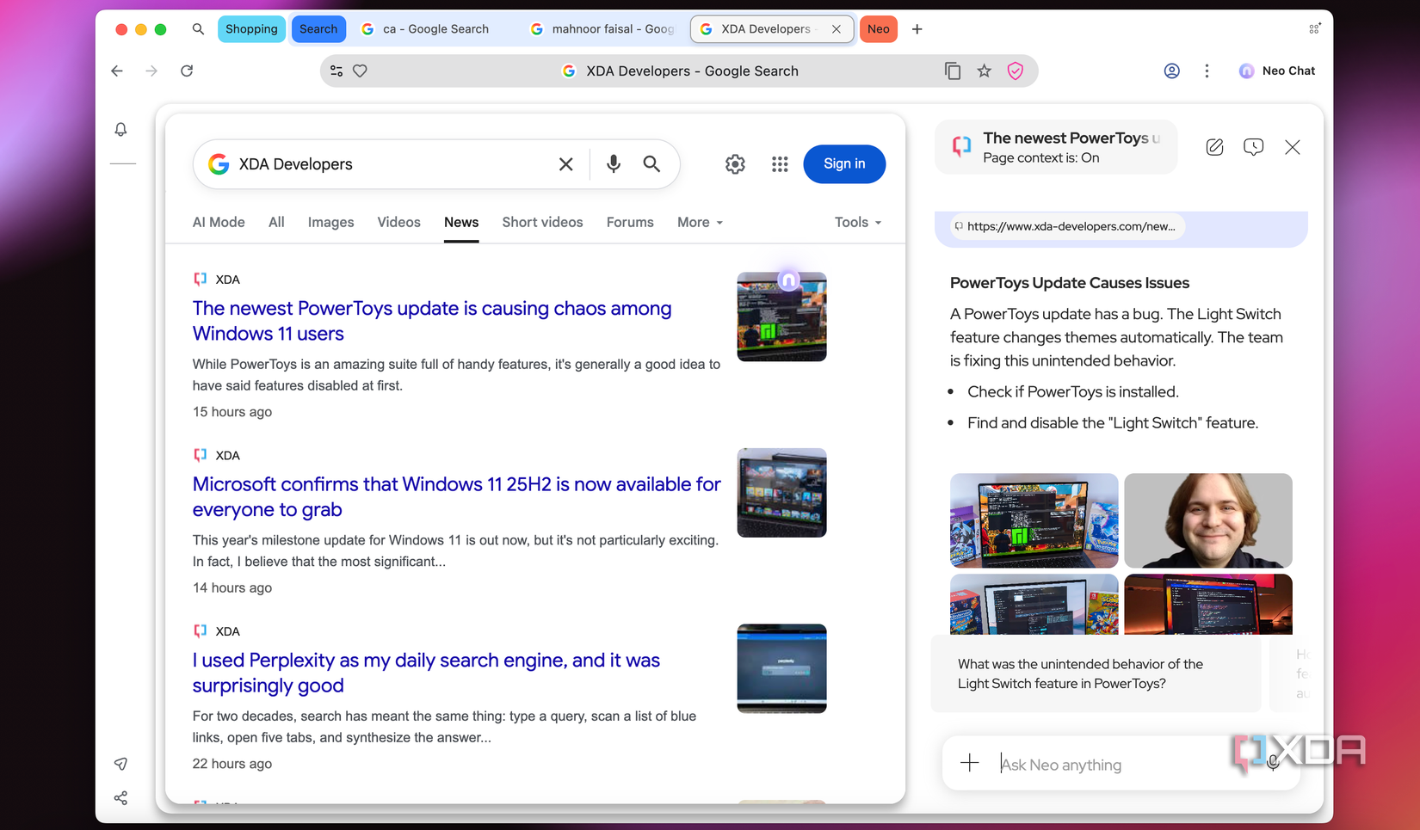Toggle Neo Chat panel button
The image size is (1420, 830).
click(x=1277, y=71)
